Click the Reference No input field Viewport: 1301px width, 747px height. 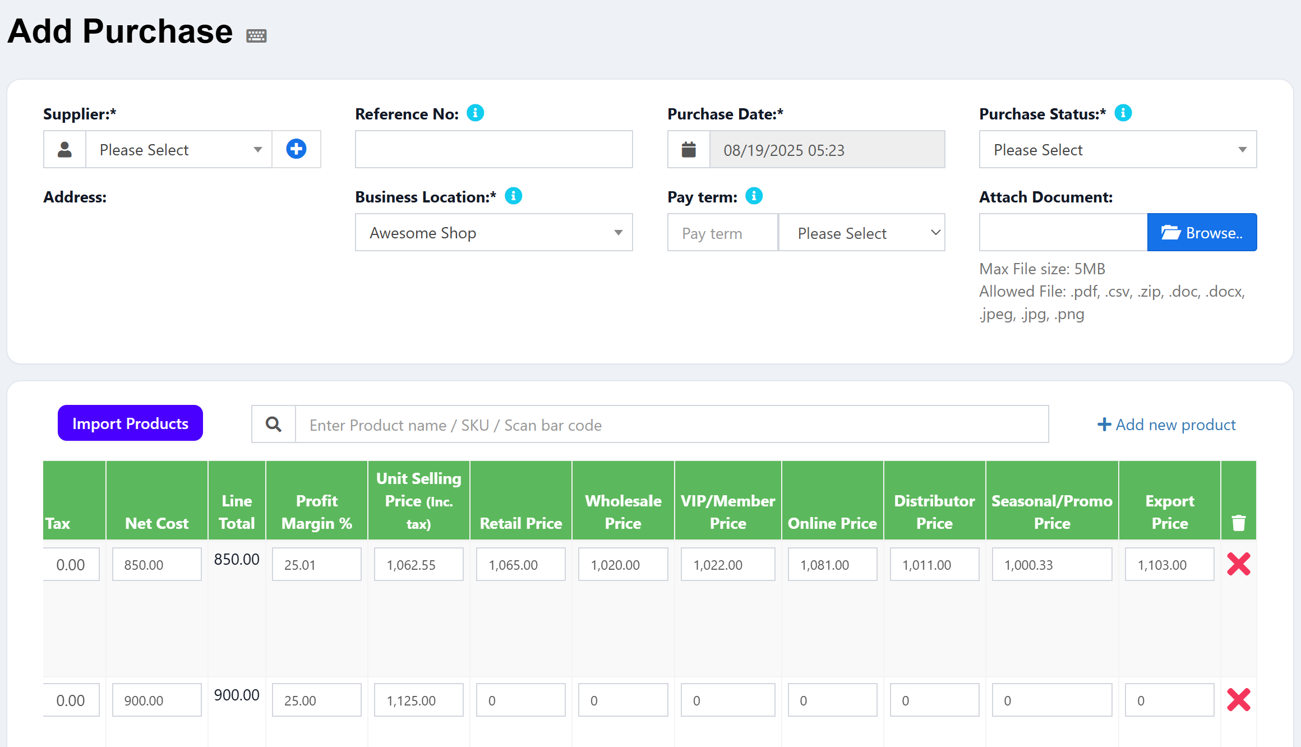point(493,150)
